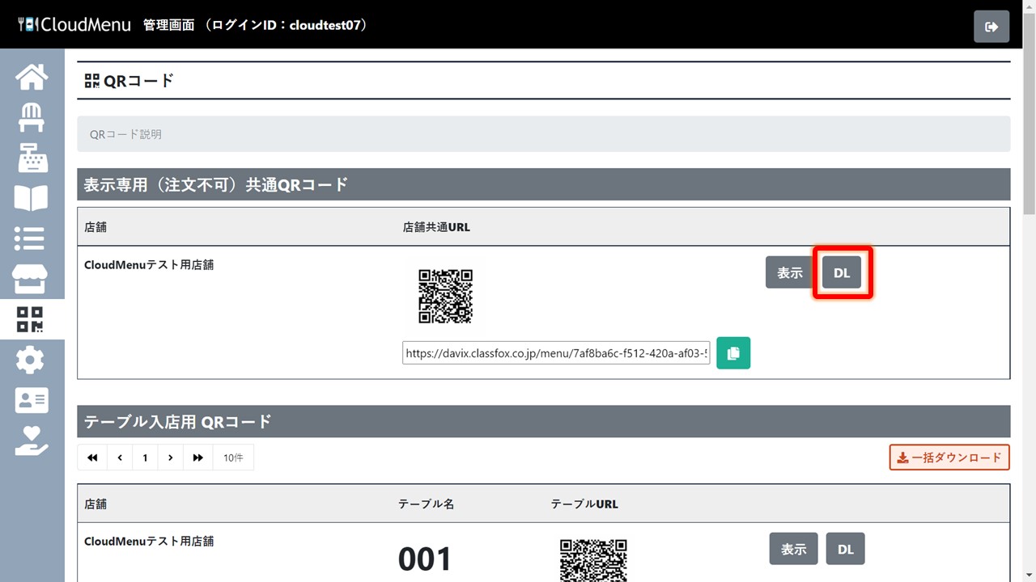Click 表示 for table 001
This screenshot has width=1036, height=582.
pos(793,549)
